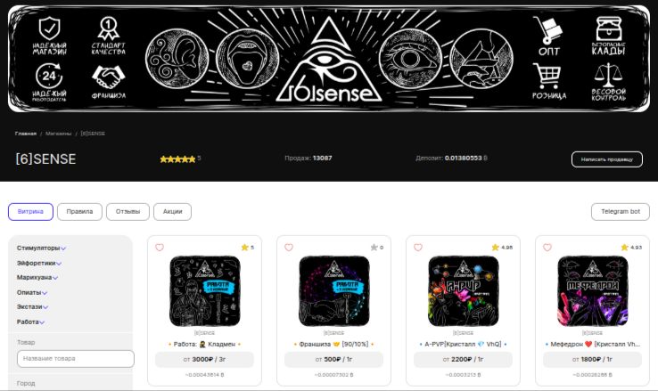This screenshot has width=658, height=391.
Task: Go to Главная via the breadcrumb link
Action: (x=26, y=134)
